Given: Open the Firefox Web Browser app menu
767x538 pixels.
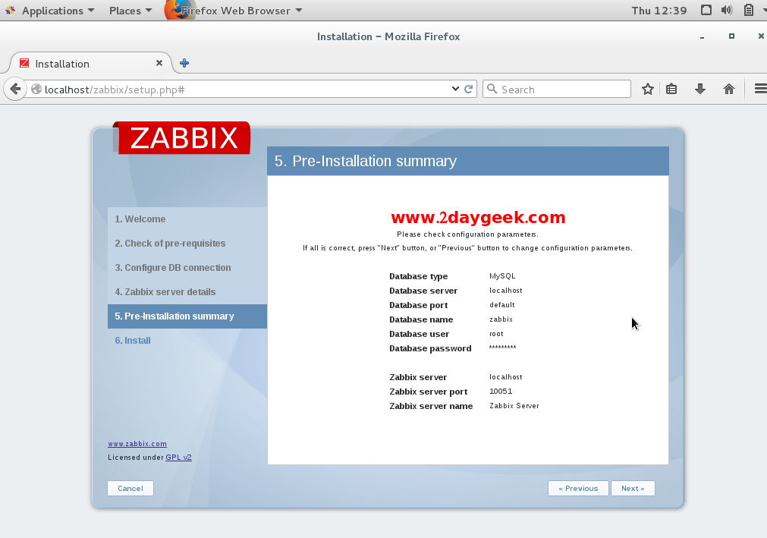Looking at the screenshot, I should (234, 11).
